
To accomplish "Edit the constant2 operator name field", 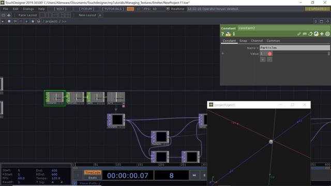I will click(x=283, y=28).
